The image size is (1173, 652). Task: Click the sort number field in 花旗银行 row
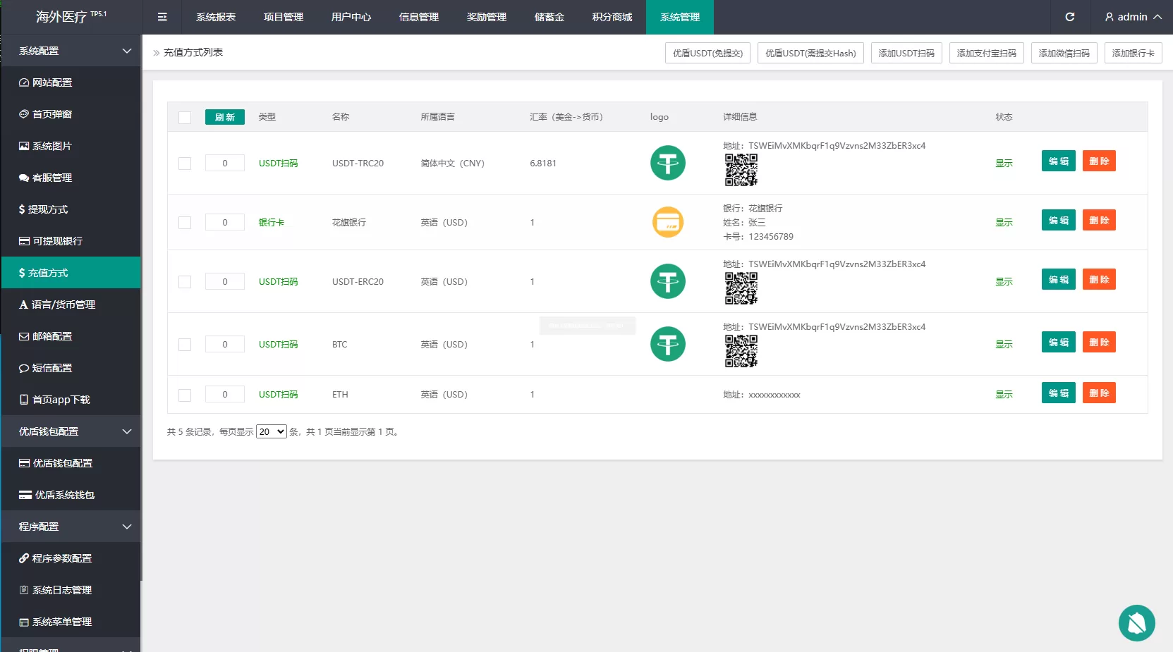225,222
